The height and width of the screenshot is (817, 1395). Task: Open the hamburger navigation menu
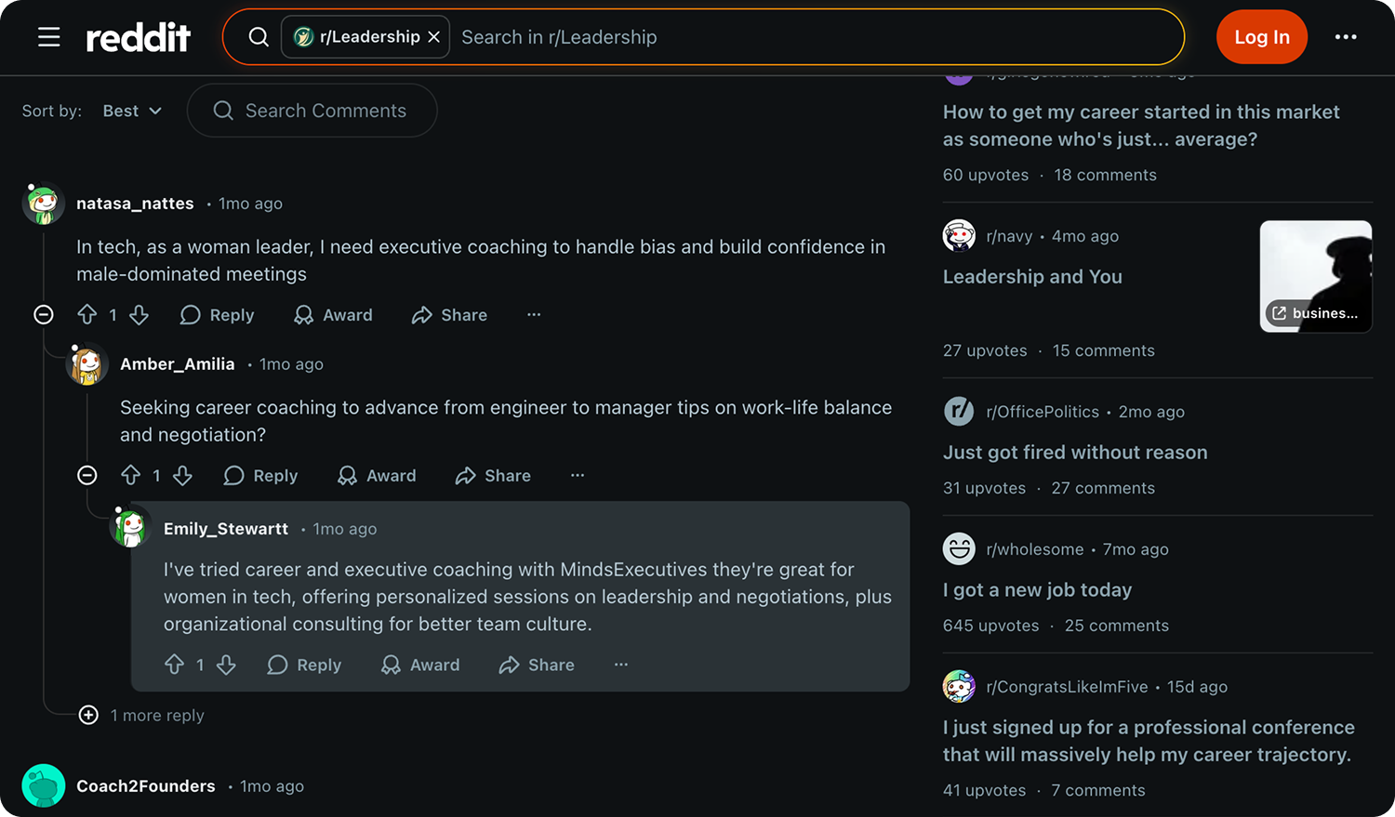click(x=48, y=37)
